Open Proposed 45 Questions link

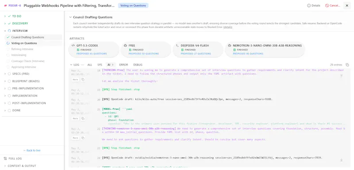click(x=92, y=54)
